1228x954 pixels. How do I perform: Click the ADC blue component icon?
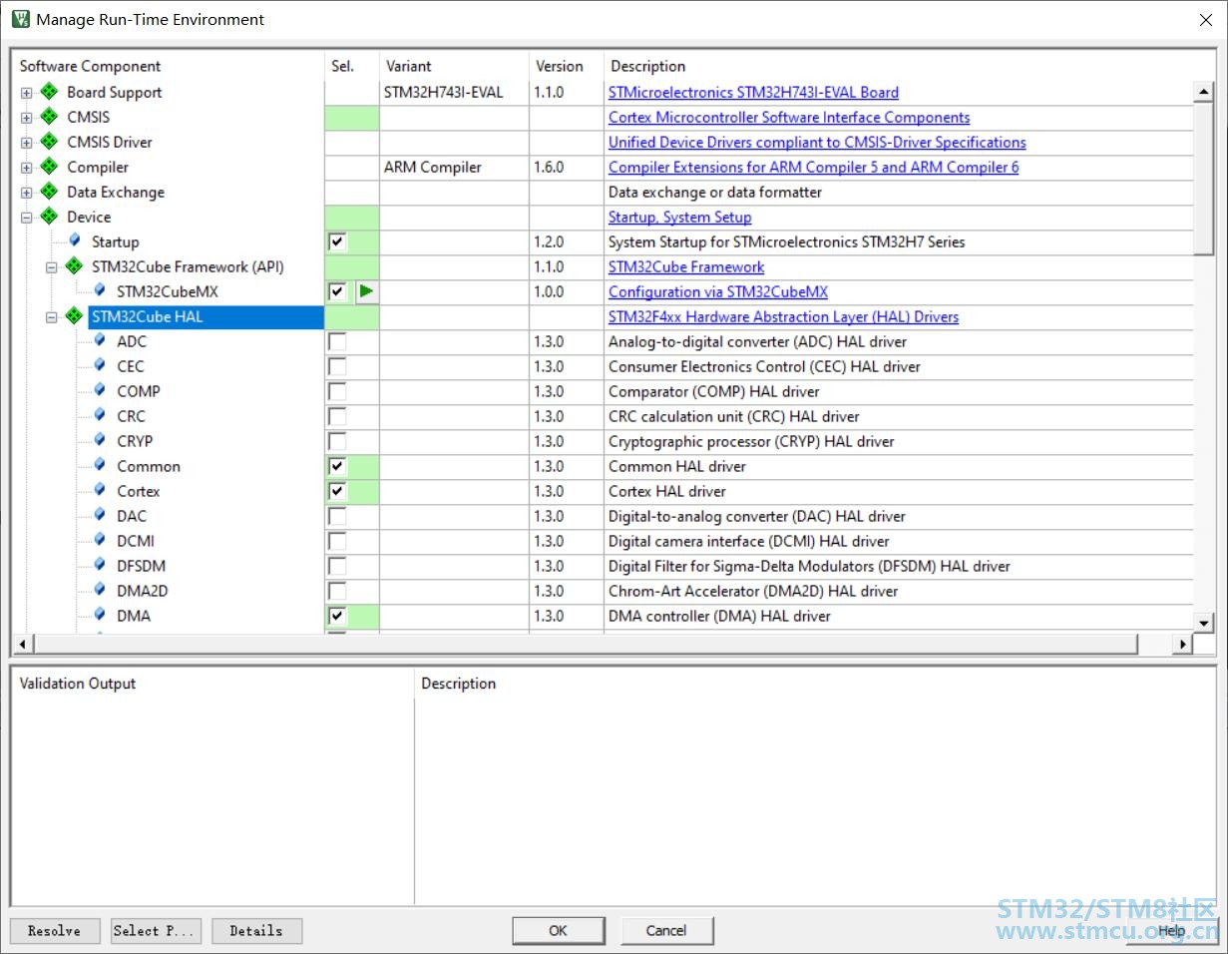pos(100,340)
